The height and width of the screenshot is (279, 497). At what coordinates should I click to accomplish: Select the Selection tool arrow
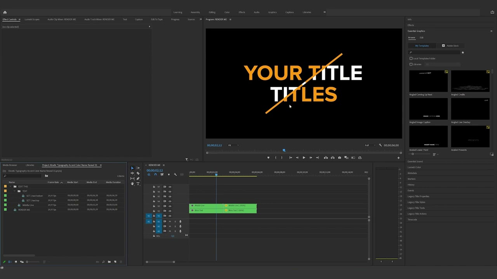point(132,168)
